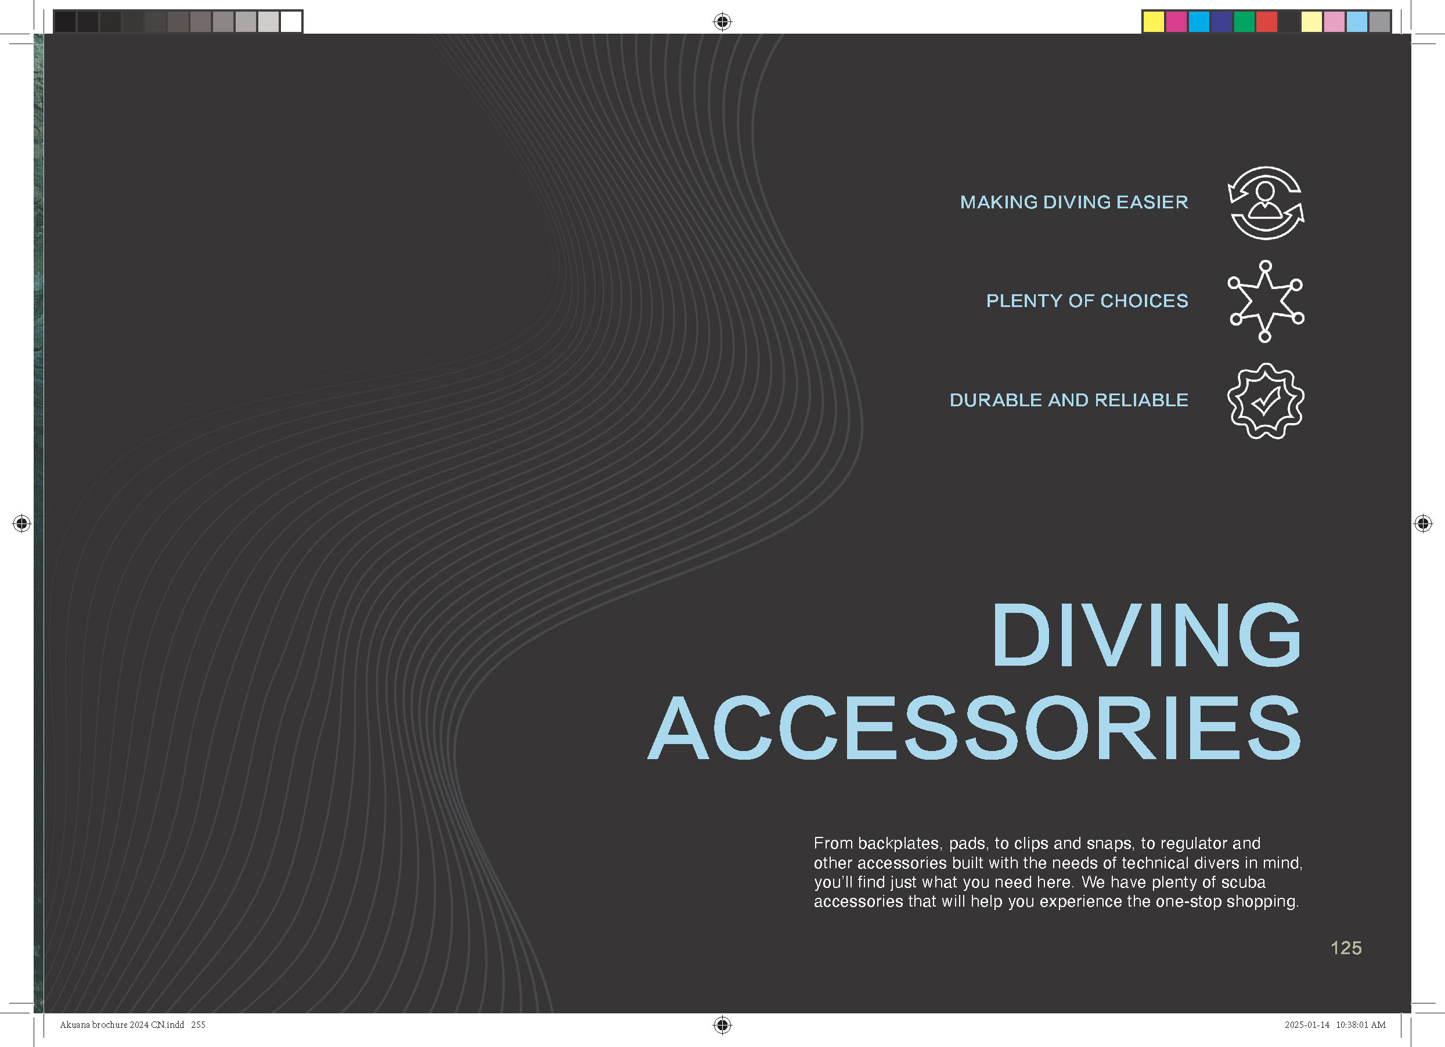Click the six-point star network icon
Image resolution: width=1445 pixels, height=1047 pixels.
click(x=1266, y=301)
